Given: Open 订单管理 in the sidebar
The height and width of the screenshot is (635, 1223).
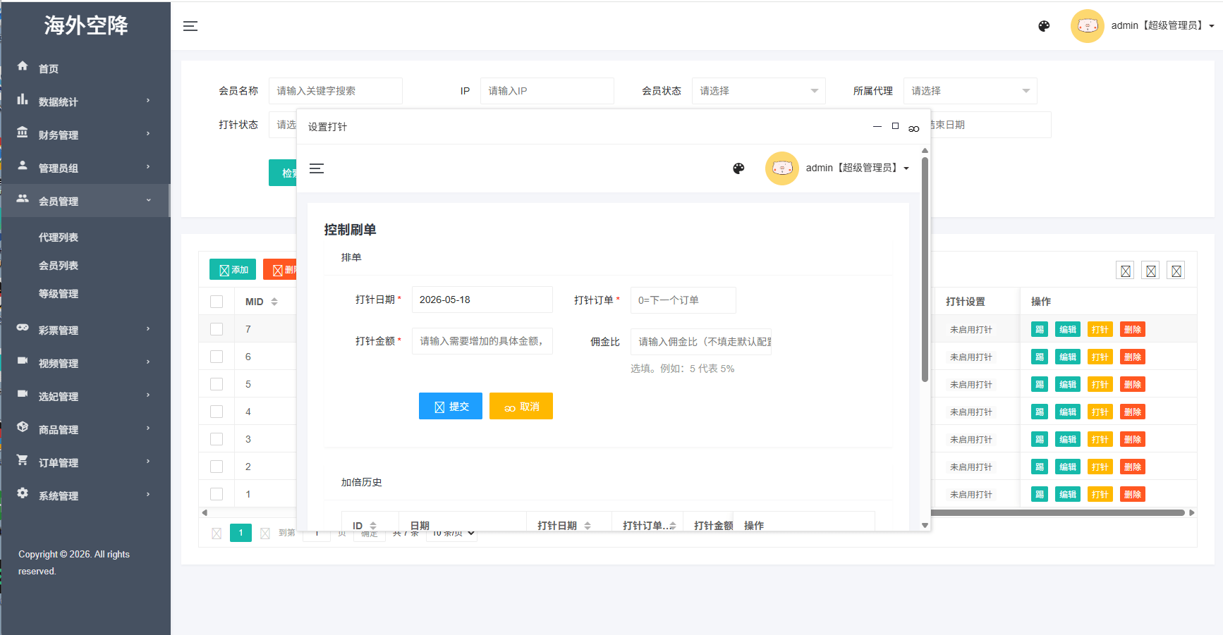Looking at the screenshot, I should 59,463.
